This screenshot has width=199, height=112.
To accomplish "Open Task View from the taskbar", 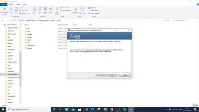I will click(60, 109).
